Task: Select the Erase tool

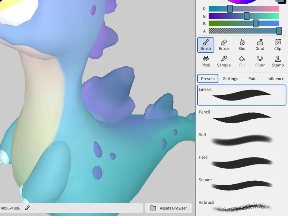Action: point(224,45)
